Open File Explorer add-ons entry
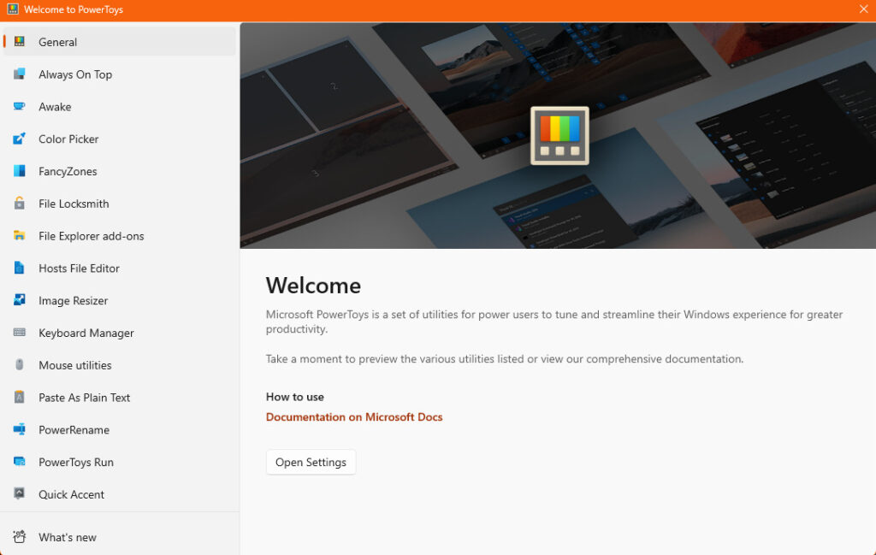The width and height of the screenshot is (876, 555). point(120,236)
